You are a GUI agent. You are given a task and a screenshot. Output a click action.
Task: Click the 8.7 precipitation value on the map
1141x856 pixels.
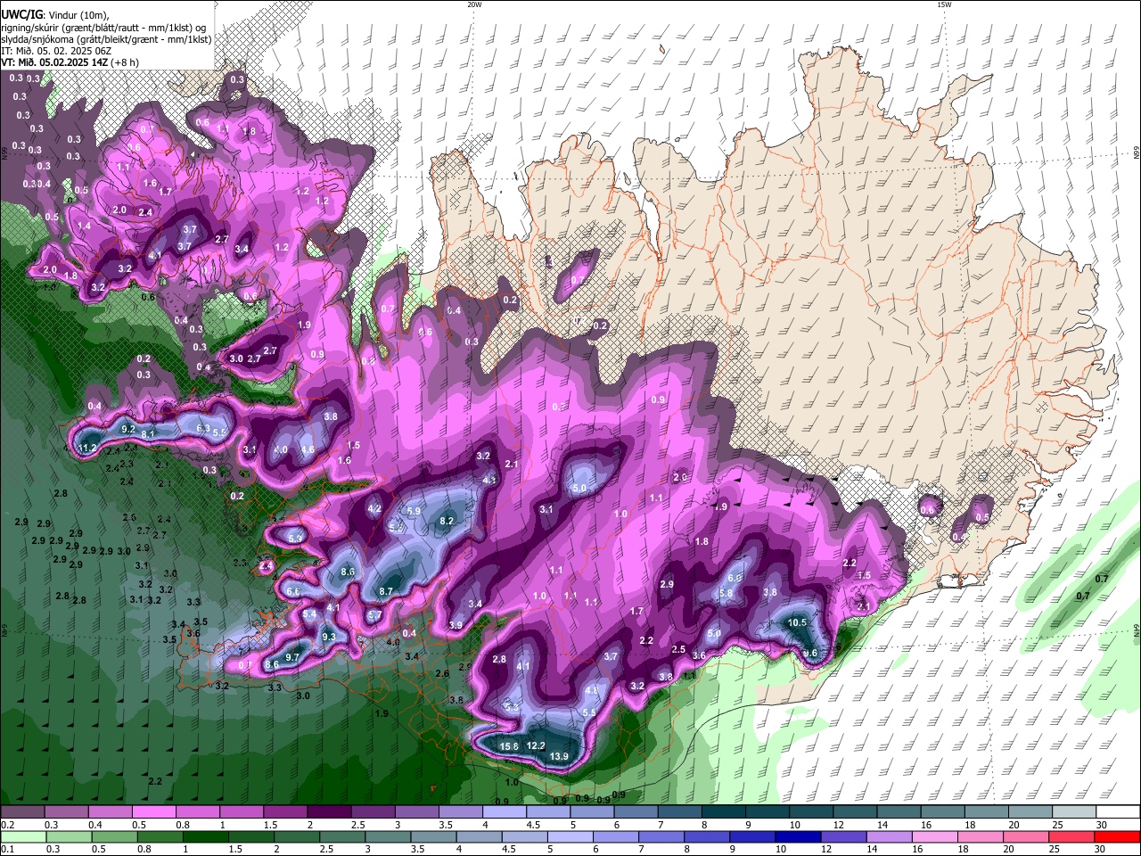click(386, 591)
